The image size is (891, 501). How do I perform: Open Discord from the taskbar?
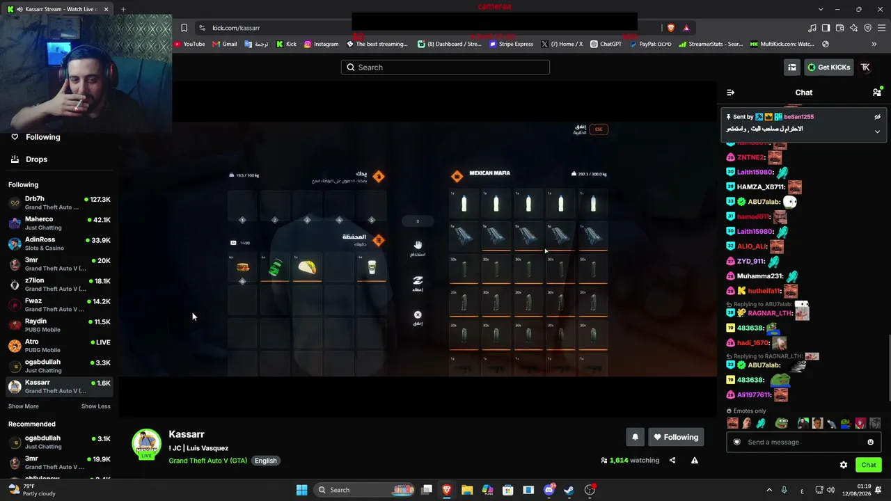[549, 490]
